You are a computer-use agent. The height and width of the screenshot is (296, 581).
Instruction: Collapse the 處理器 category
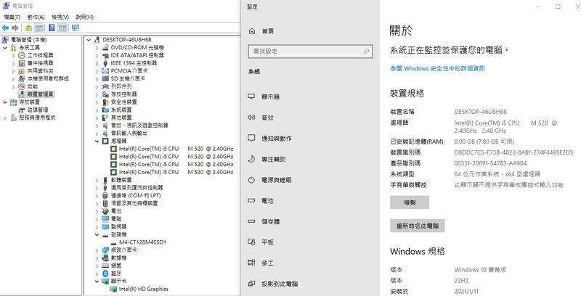[x=97, y=141]
